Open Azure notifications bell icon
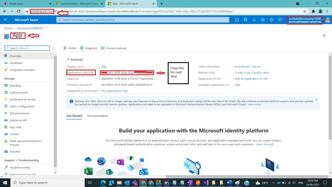332x187 pixels. [x=254, y=20]
